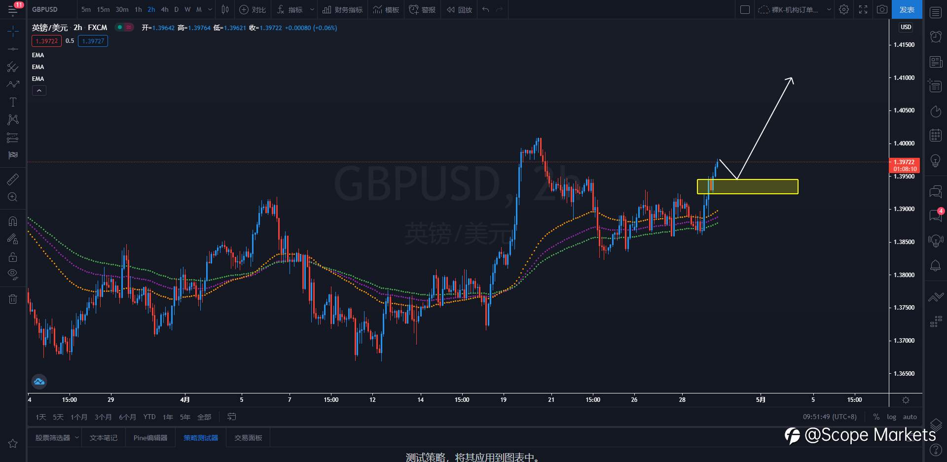
Task: Expand the timeframe interval dropdown
Action: pyautogui.click(x=210, y=9)
